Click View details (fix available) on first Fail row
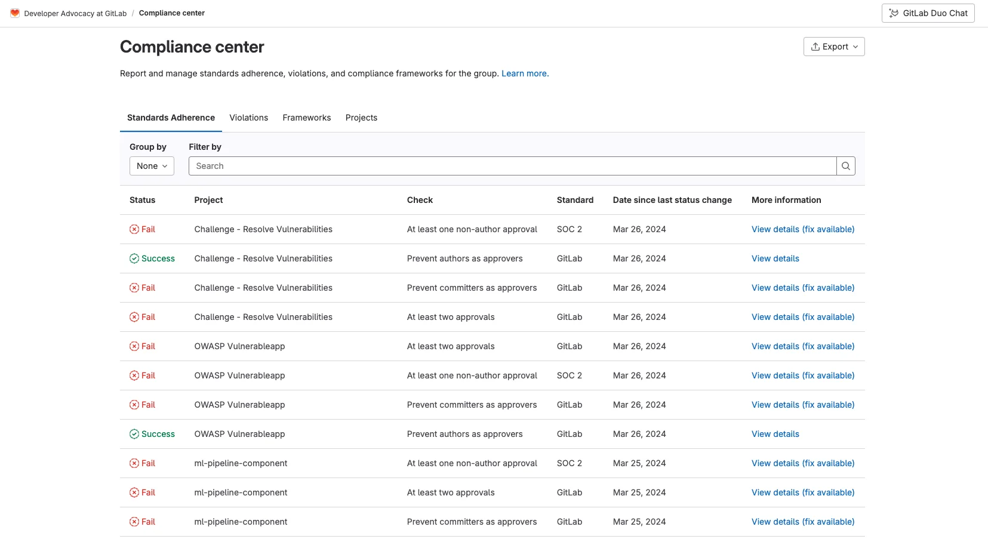This screenshot has height=539, width=988. pyautogui.click(x=802, y=229)
